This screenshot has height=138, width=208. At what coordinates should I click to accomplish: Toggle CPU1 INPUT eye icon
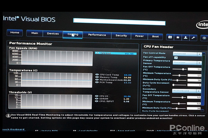pos(97,101)
